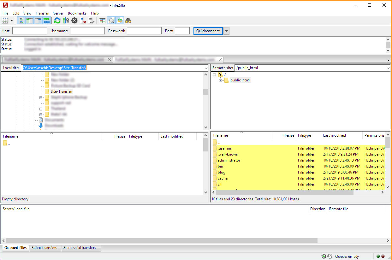Toggle local directory tree display
392x260 pixels.
[x=29, y=21]
